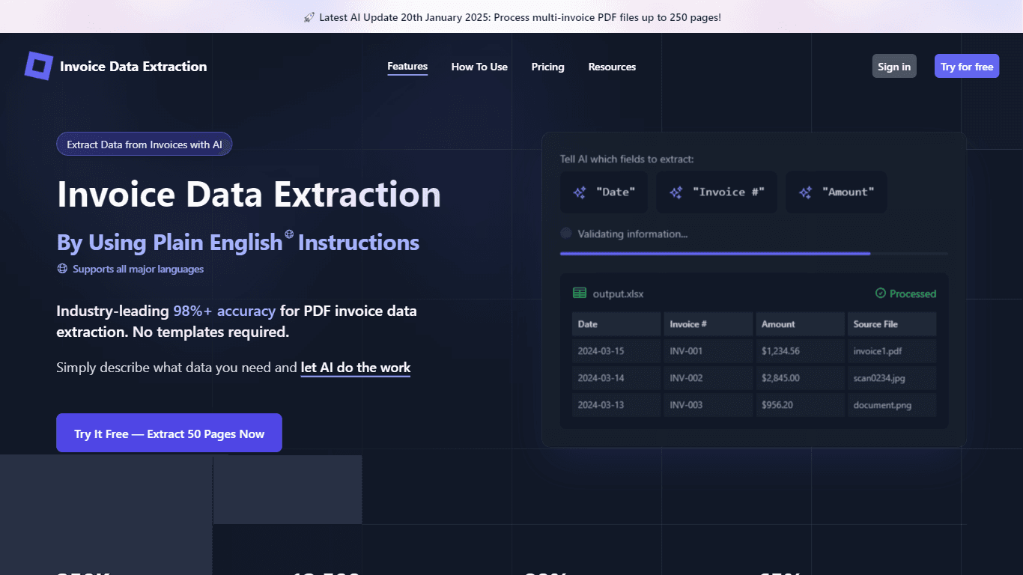Click the Invoice Data Extraction brand name
The width and height of the screenshot is (1023, 575).
tap(133, 67)
